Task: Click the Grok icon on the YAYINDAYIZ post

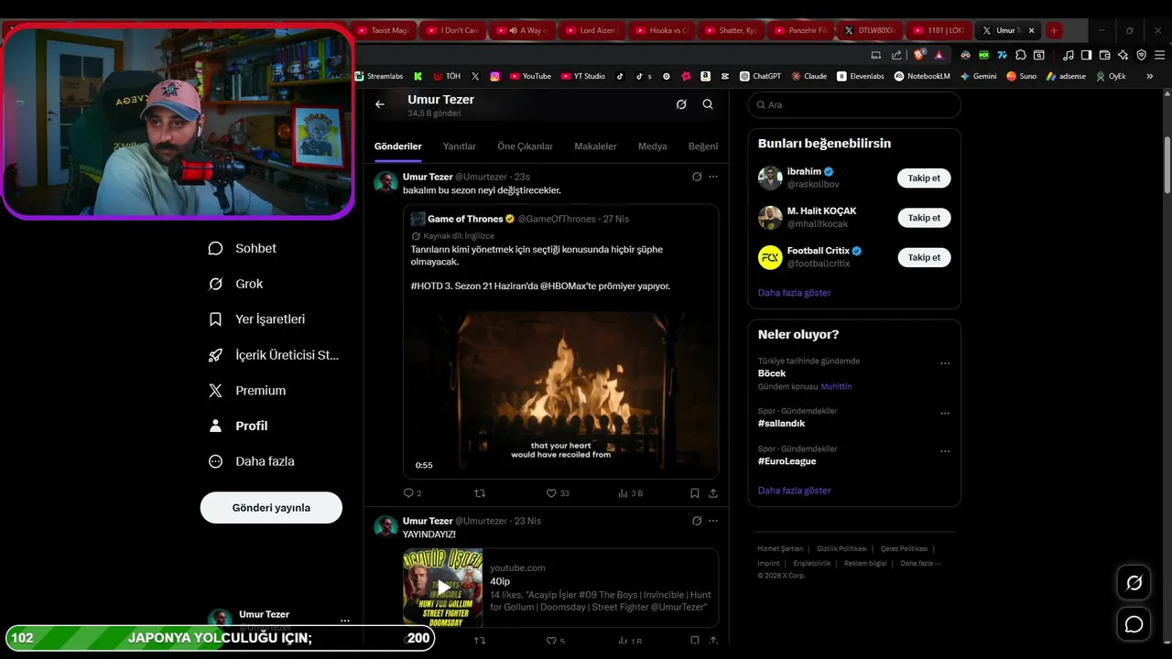Action: pos(697,521)
